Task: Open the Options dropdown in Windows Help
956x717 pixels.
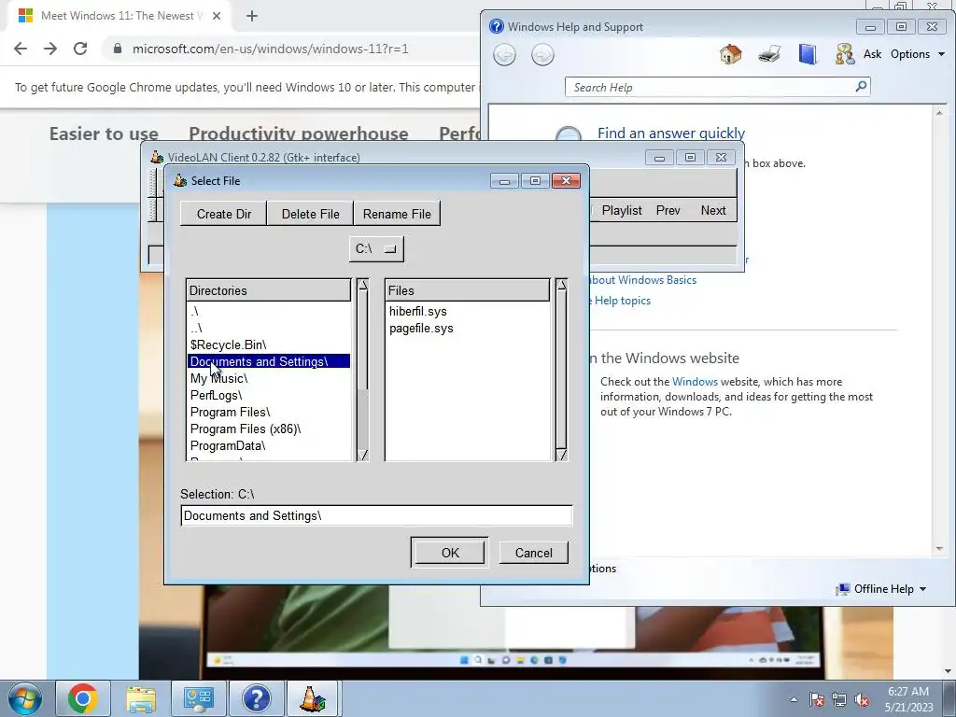Action: tap(917, 54)
